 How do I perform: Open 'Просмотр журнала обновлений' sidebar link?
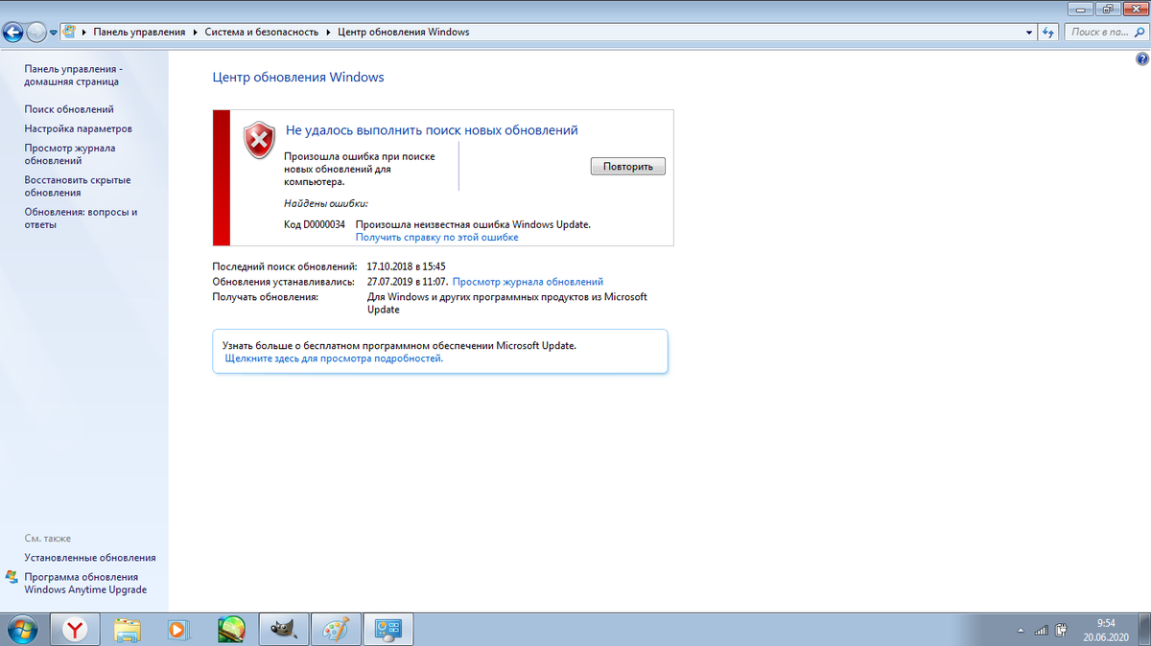(70, 154)
